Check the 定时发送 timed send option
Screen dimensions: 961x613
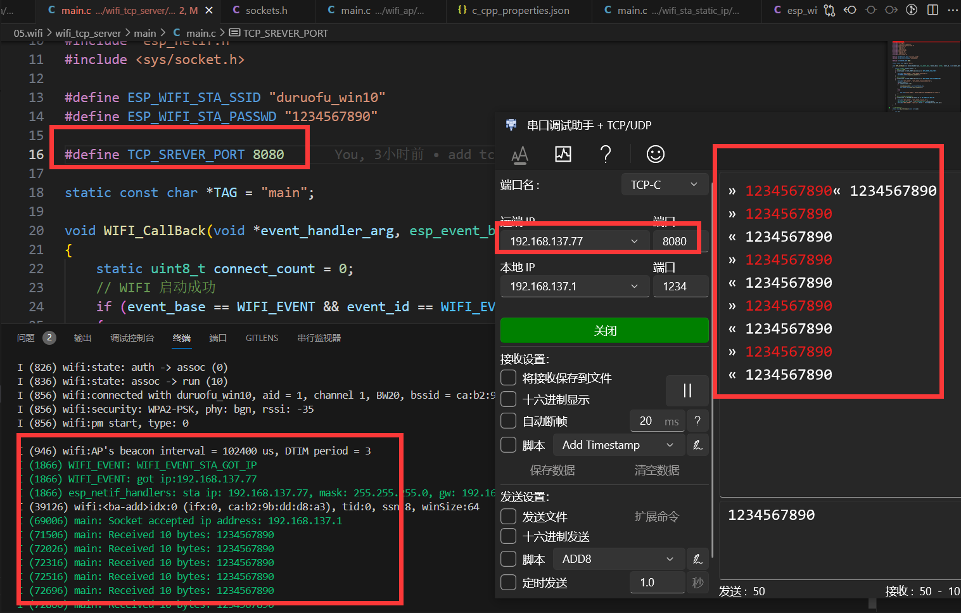pyautogui.click(x=509, y=583)
